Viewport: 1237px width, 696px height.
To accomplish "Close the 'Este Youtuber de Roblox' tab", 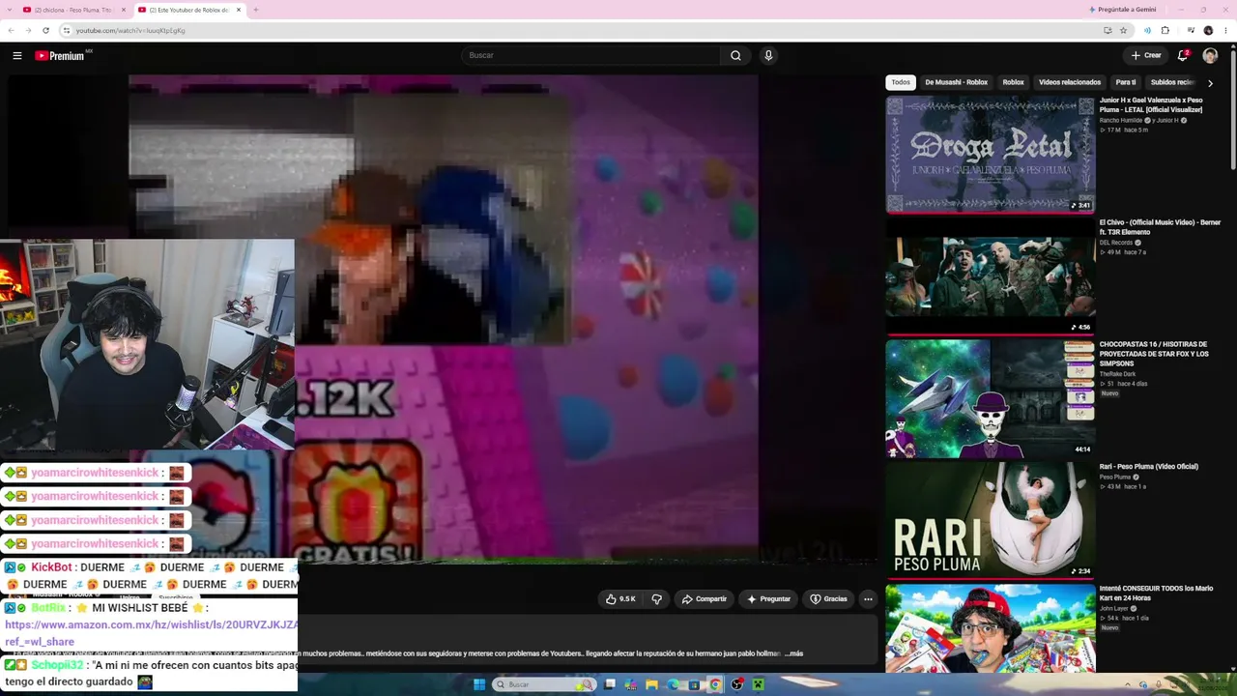I will [239, 10].
